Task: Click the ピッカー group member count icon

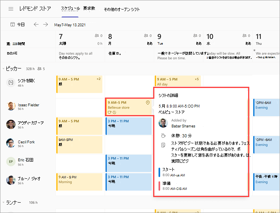Action: [x=39, y=68]
